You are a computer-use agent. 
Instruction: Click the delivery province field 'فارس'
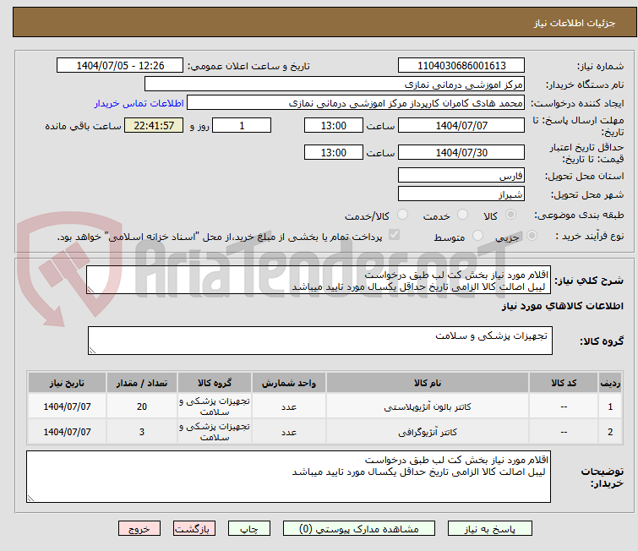coord(461,176)
